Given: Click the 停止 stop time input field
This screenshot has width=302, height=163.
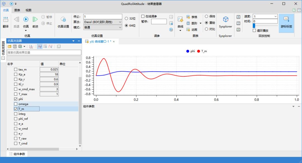Looking at the screenshot, I should pyautogui.click(x=103, y=16).
